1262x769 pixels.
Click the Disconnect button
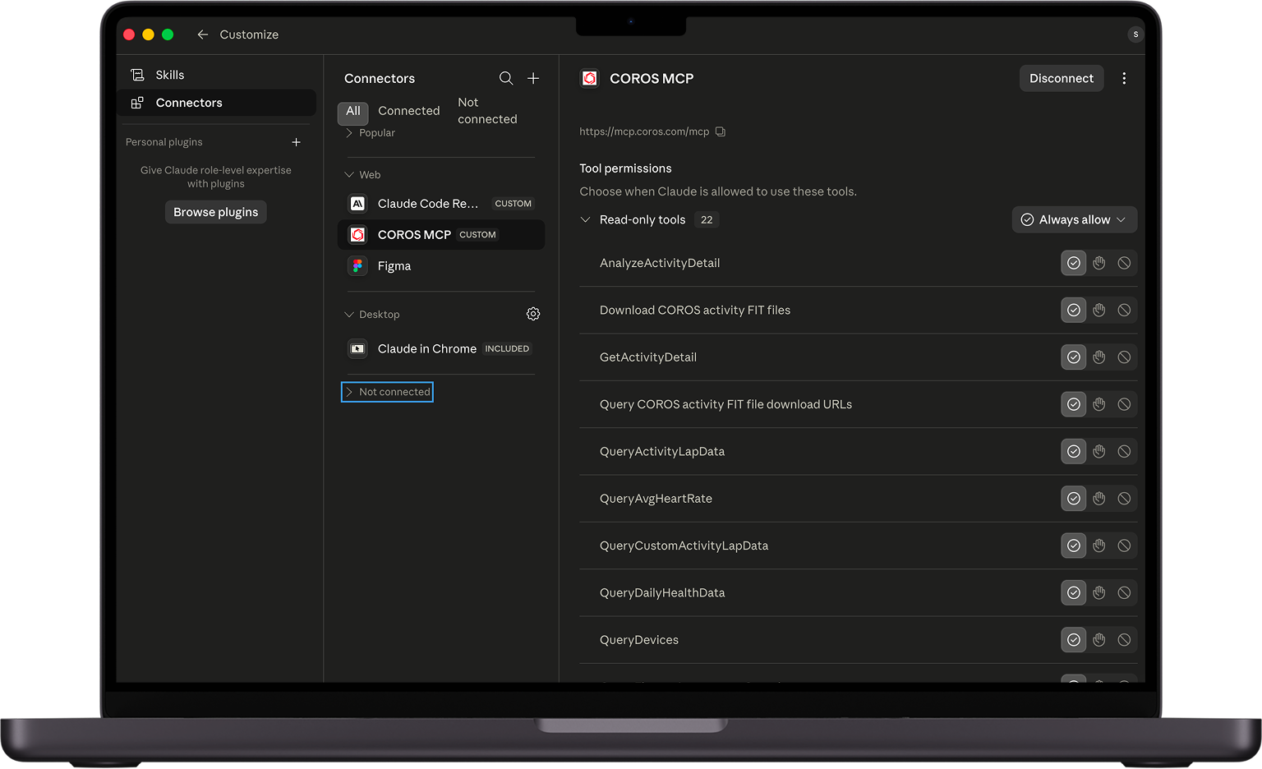tap(1062, 78)
